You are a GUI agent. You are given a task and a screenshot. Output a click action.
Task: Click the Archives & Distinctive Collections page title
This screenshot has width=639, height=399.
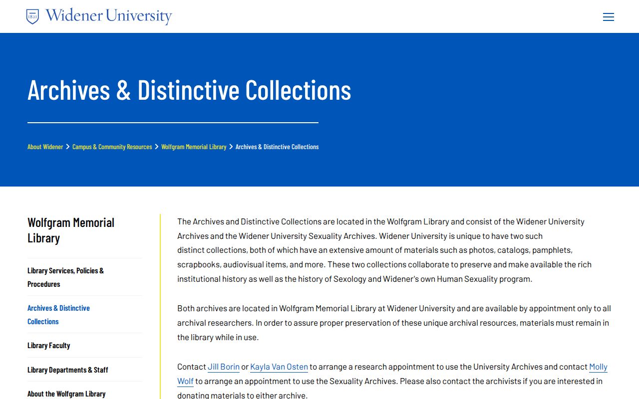click(x=189, y=90)
